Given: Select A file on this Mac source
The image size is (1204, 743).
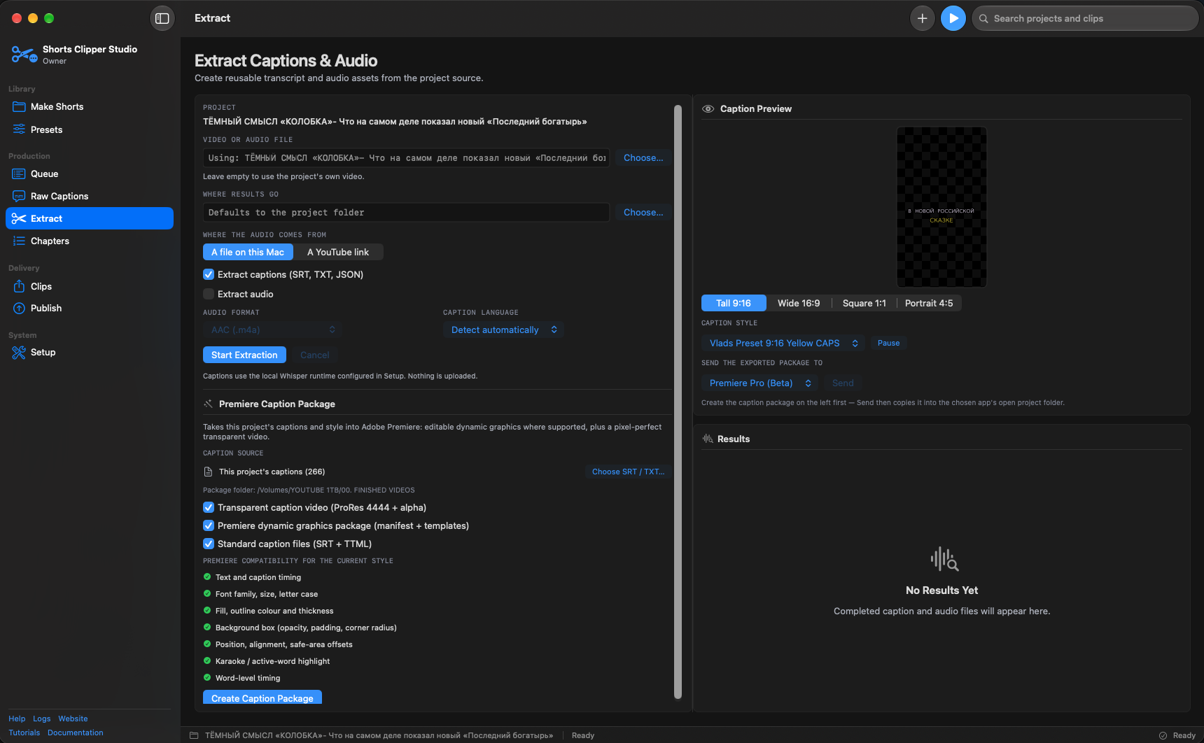Looking at the screenshot, I should pos(248,253).
